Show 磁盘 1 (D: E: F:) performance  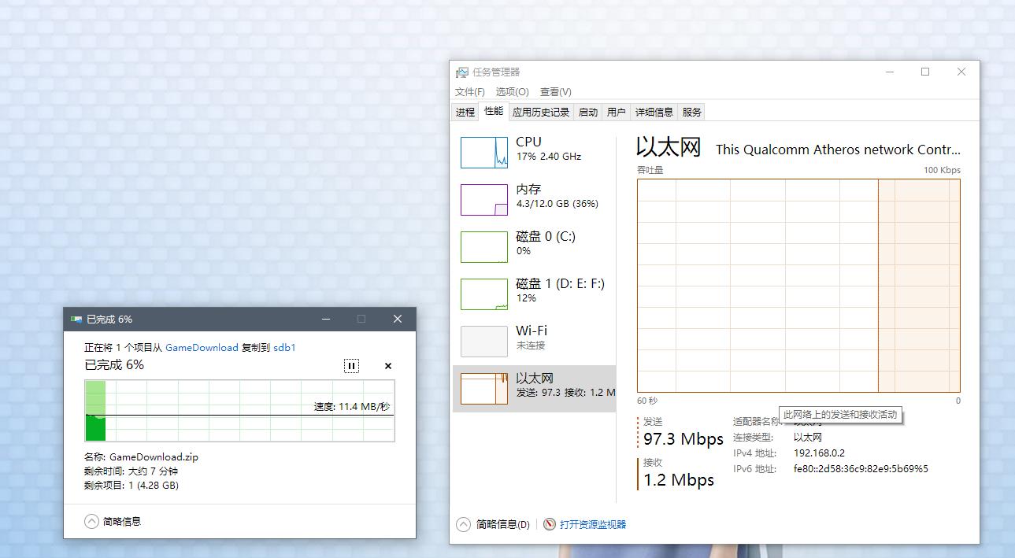tap(483, 294)
